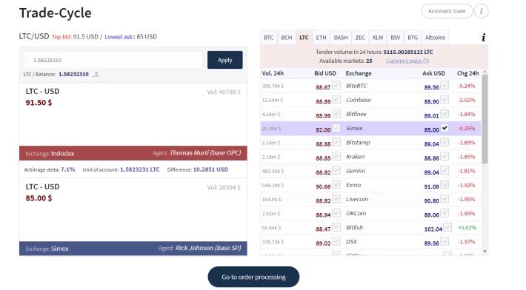Screen dimensions: 526x290
Task: Click the Bitlish change +0.01%
Action: pos(467,228)
